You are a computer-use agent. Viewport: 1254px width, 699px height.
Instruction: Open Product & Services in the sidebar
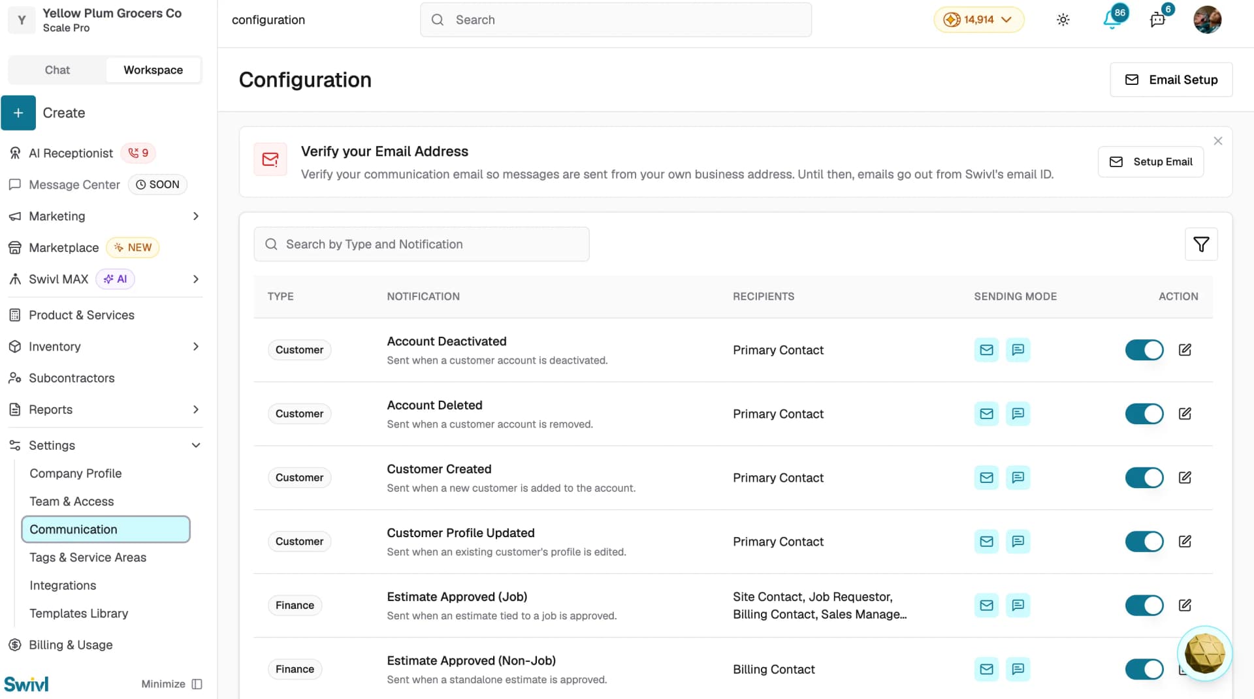(x=82, y=315)
